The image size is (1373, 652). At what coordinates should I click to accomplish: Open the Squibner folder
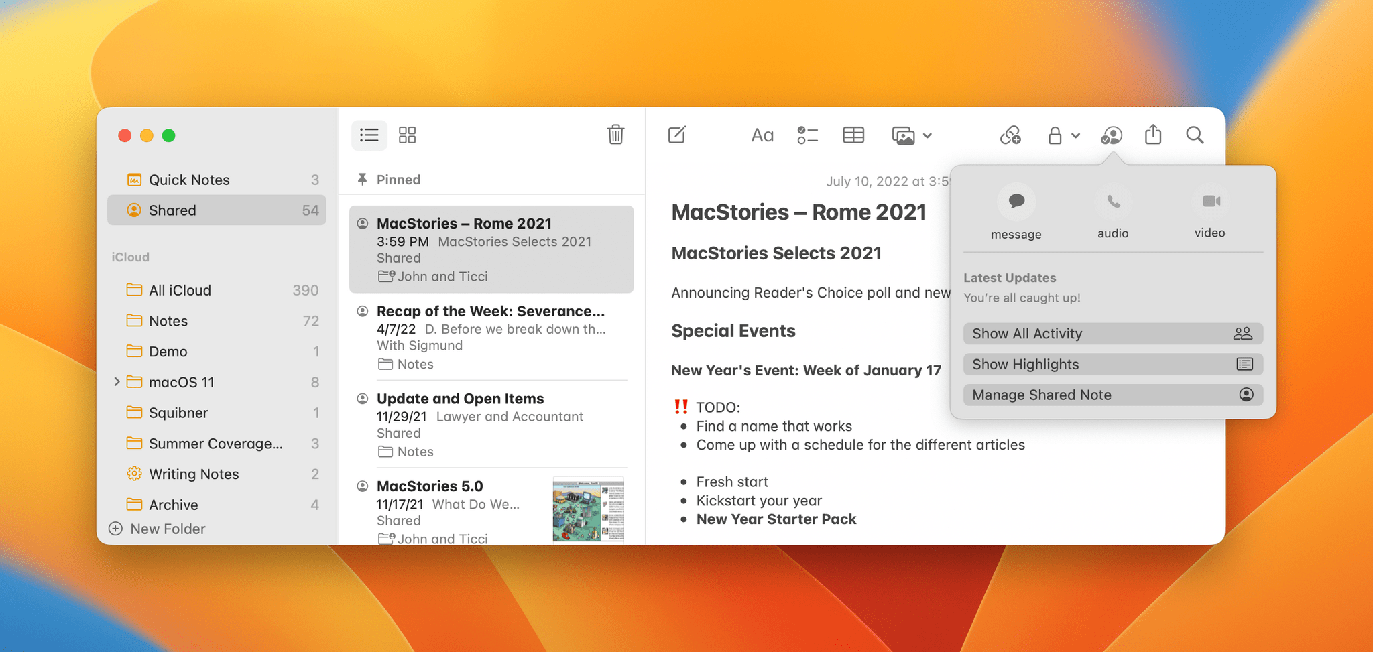pyautogui.click(x=217, y=413)
